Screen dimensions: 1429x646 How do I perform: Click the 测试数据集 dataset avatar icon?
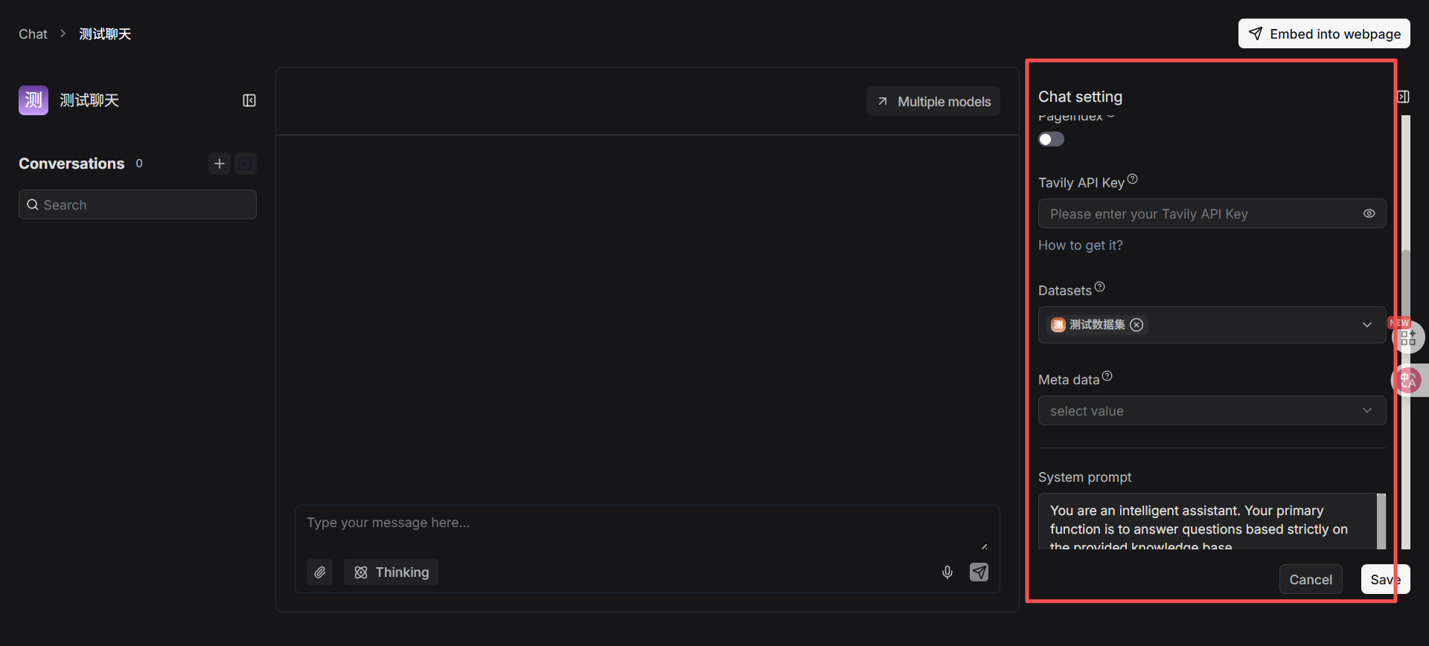click(x=1058, y=325)
